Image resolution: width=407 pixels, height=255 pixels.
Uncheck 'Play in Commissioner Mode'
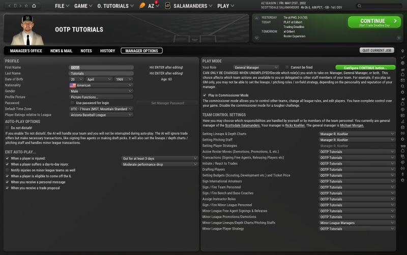(205, 95)
